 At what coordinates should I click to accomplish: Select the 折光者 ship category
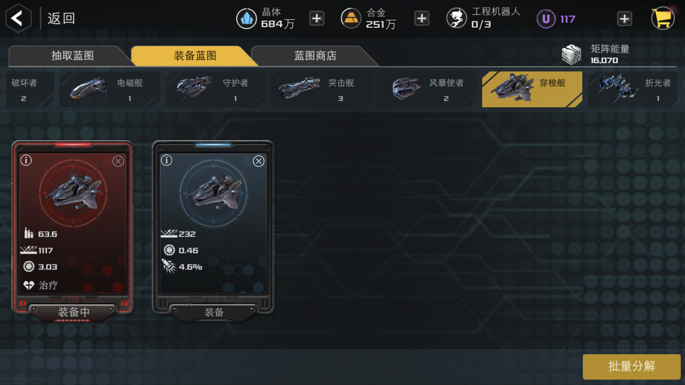[x=633, y=89]
